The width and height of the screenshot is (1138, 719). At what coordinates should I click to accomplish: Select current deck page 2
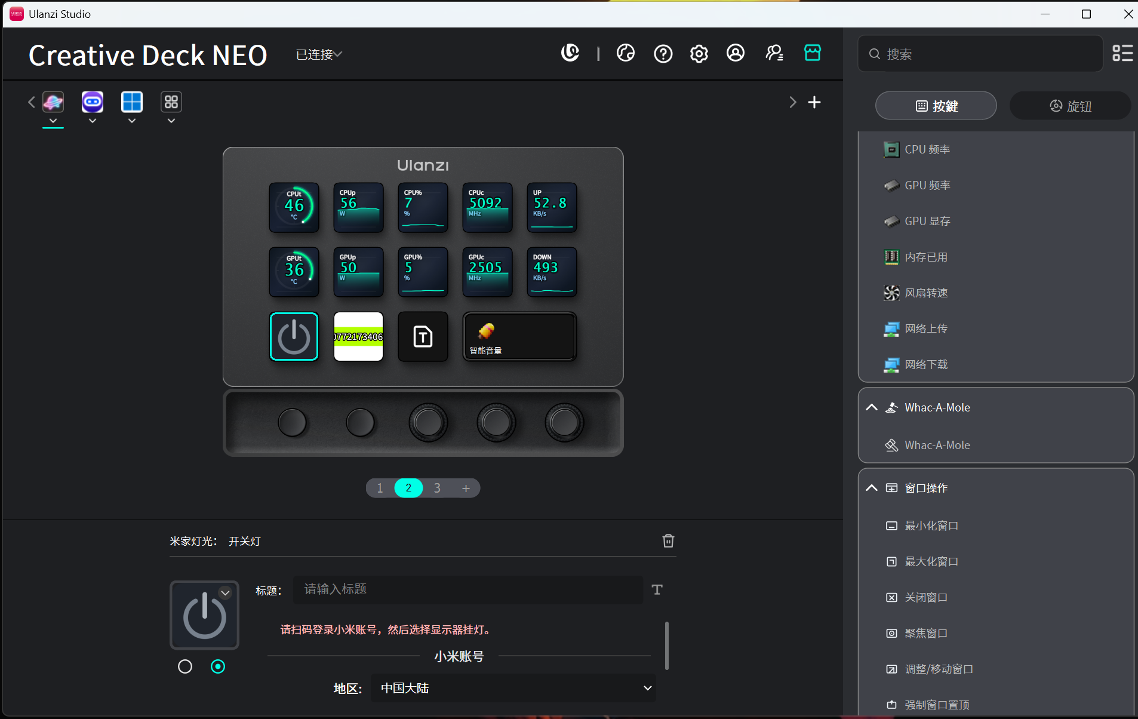coord(408,488)
